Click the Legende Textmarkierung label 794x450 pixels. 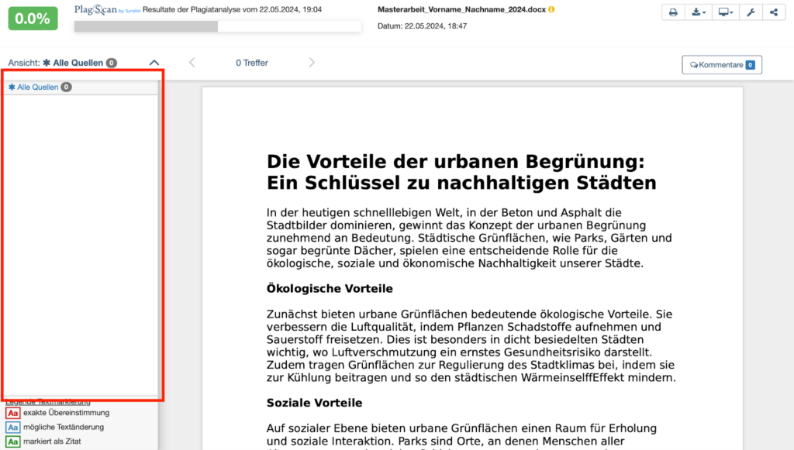click(x=48, y=402)
